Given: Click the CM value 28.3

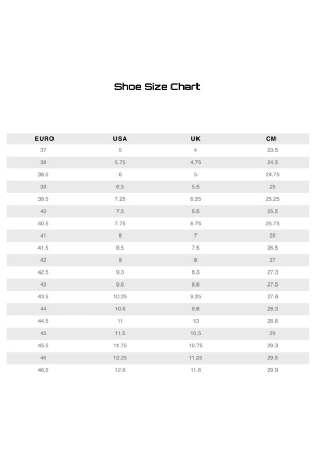Looking at the screenshot, I should click(273, 309).
